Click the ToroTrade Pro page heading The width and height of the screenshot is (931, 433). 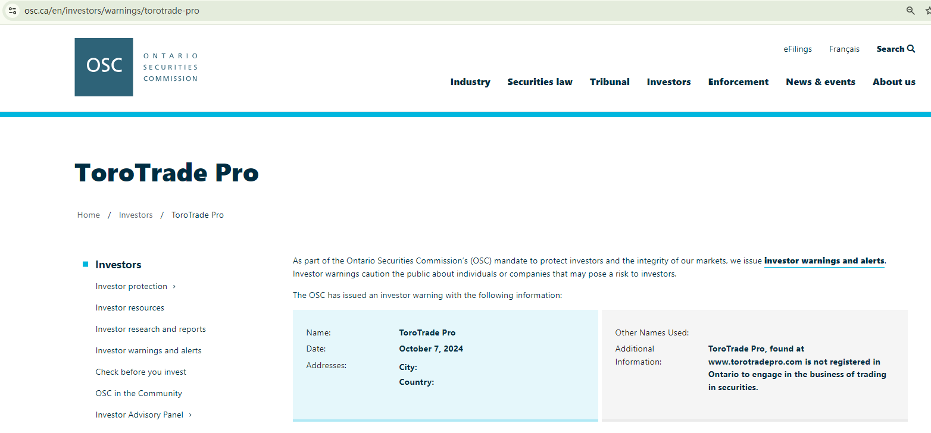pyautogui.click(x=167, y=172)
